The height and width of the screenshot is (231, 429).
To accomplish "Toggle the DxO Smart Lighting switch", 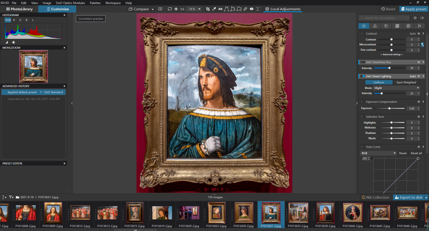I will (x=362, y=76).
